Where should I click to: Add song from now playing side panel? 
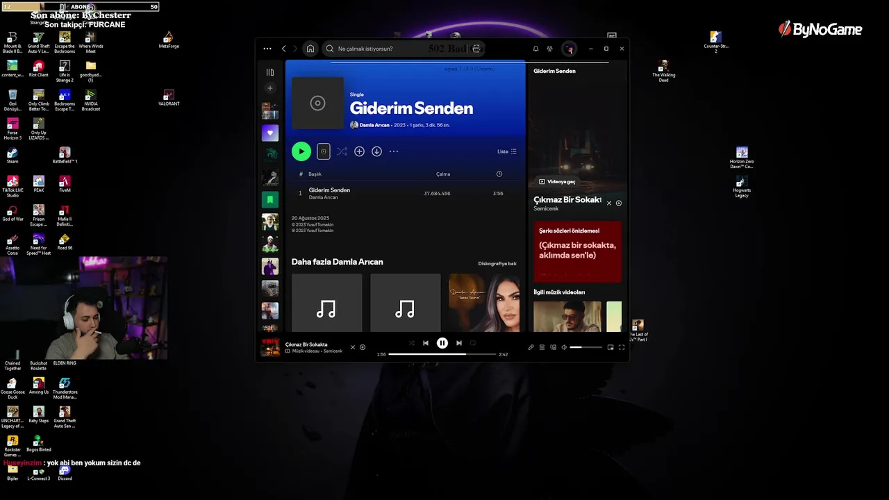(619, 203)
